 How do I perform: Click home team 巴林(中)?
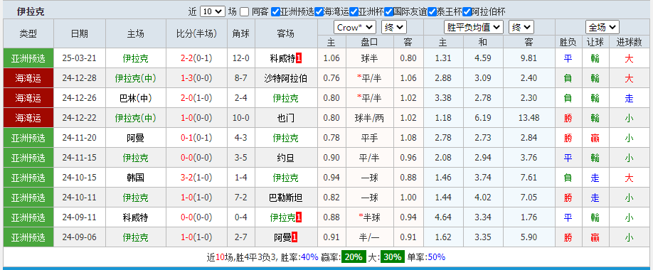(x=135, y=98)
